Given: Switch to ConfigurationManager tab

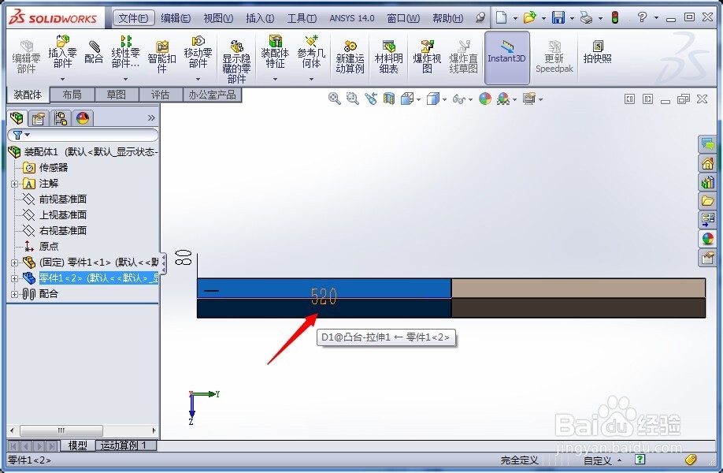Looking at the screenshot, I should (x=61, y=118).
